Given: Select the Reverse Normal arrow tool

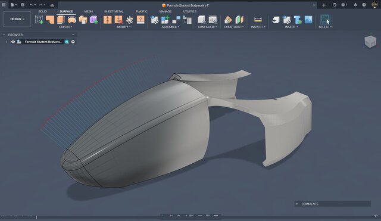Looking at the screenshot, I should [x=140, y=20].
